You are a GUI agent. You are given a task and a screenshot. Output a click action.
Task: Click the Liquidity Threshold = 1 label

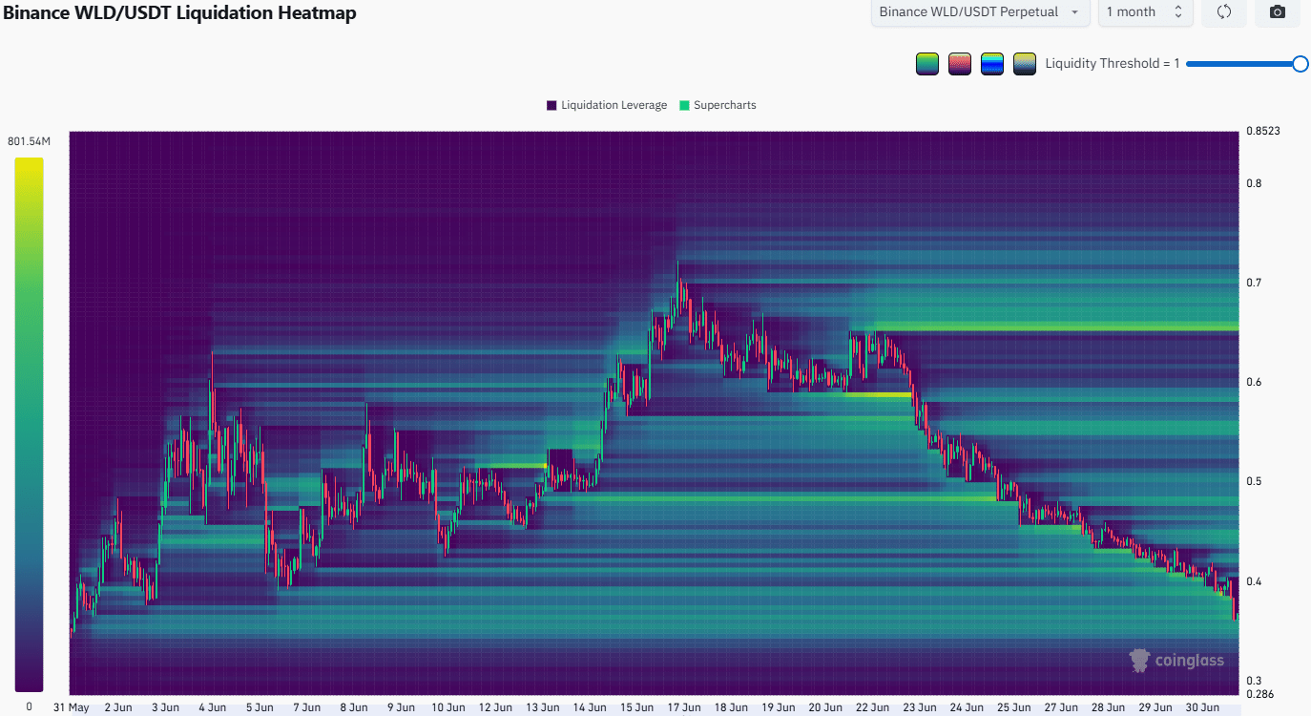pyautogui.click(x=1113, y=64)
